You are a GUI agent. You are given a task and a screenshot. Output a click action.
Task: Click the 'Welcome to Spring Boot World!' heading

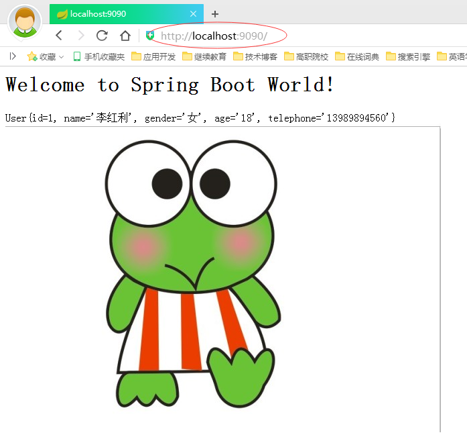(170, 85)
